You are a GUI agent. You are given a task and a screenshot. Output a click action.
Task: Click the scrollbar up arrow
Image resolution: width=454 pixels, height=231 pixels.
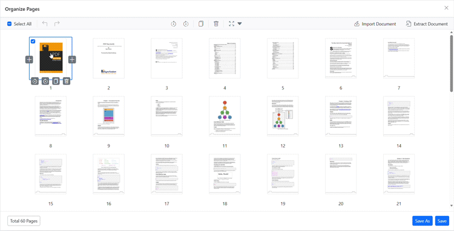pos(452,32)
